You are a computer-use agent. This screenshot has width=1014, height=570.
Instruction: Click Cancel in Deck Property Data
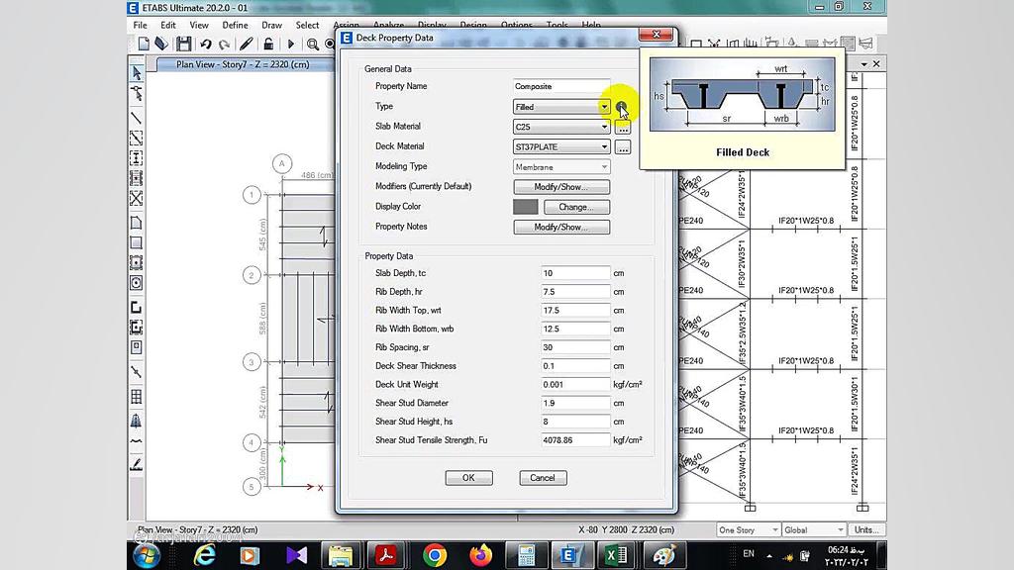(x=543, y=478)
